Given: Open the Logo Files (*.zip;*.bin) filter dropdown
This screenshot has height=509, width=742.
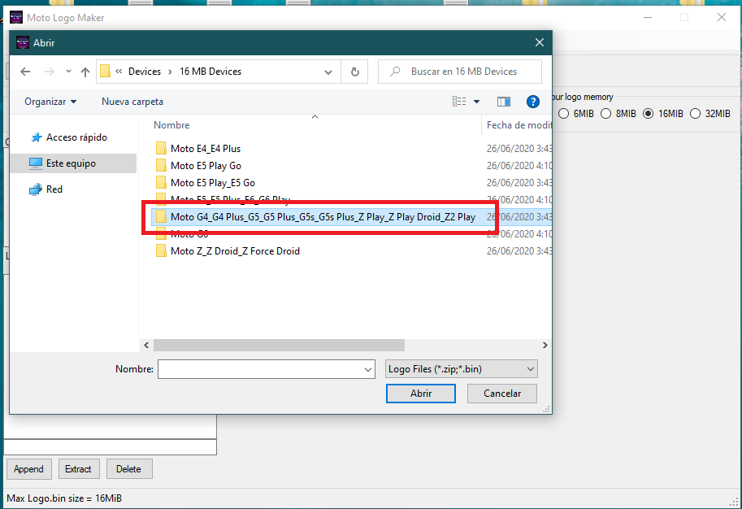Looking at the screenshot, I should click(462, 369).
